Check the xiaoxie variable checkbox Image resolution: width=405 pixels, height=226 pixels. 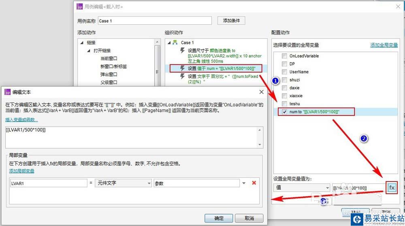coord(284,96)
